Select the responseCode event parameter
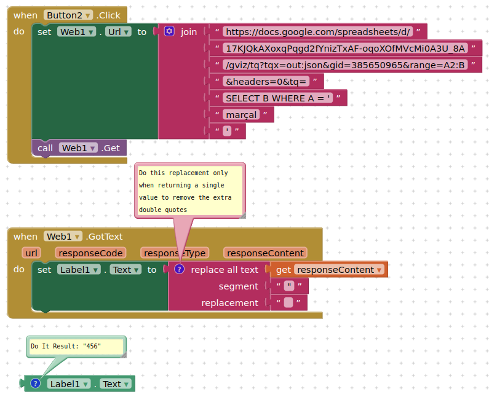 [x=90, y=253]
